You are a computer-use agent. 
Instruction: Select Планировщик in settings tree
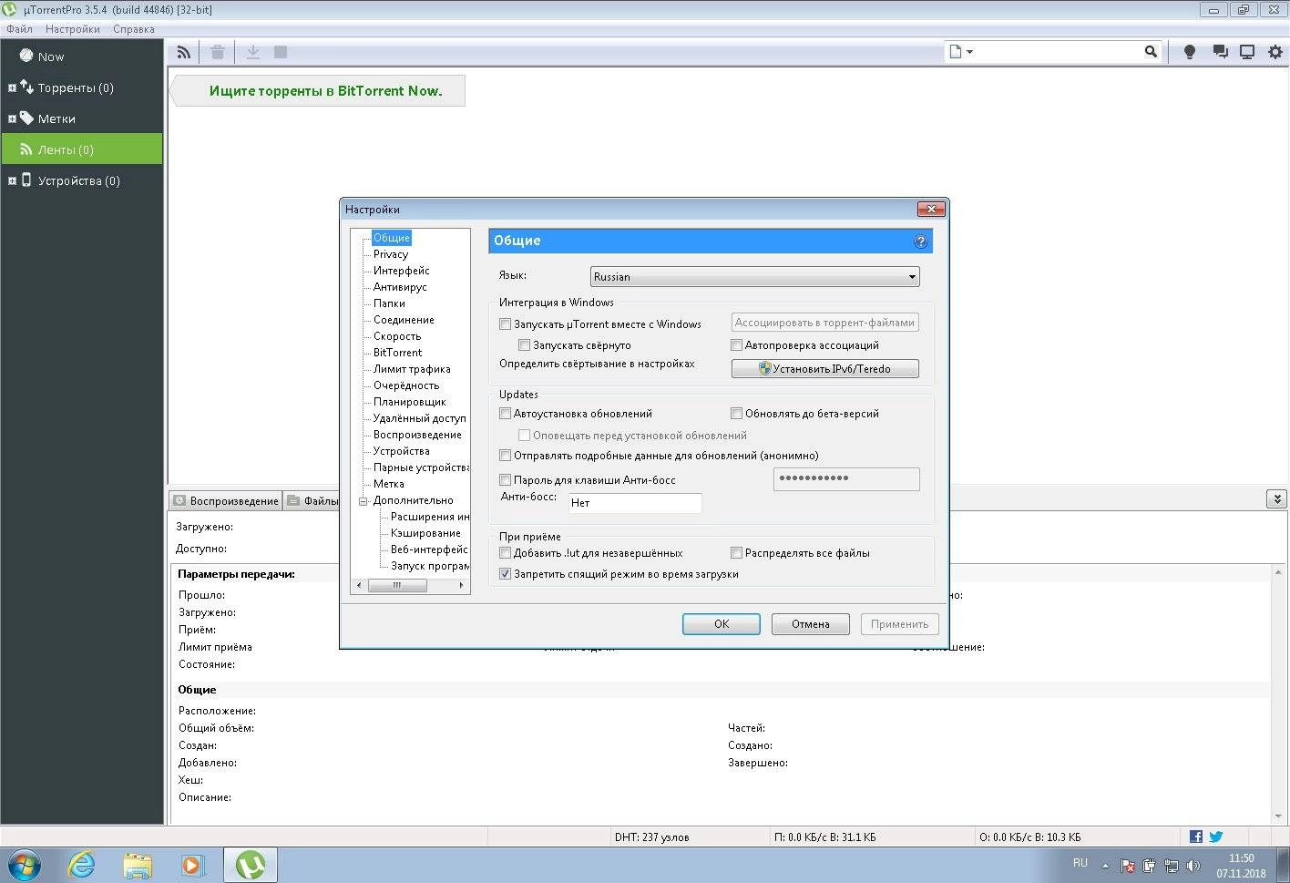pyautogui.click(x=410, y=402)
